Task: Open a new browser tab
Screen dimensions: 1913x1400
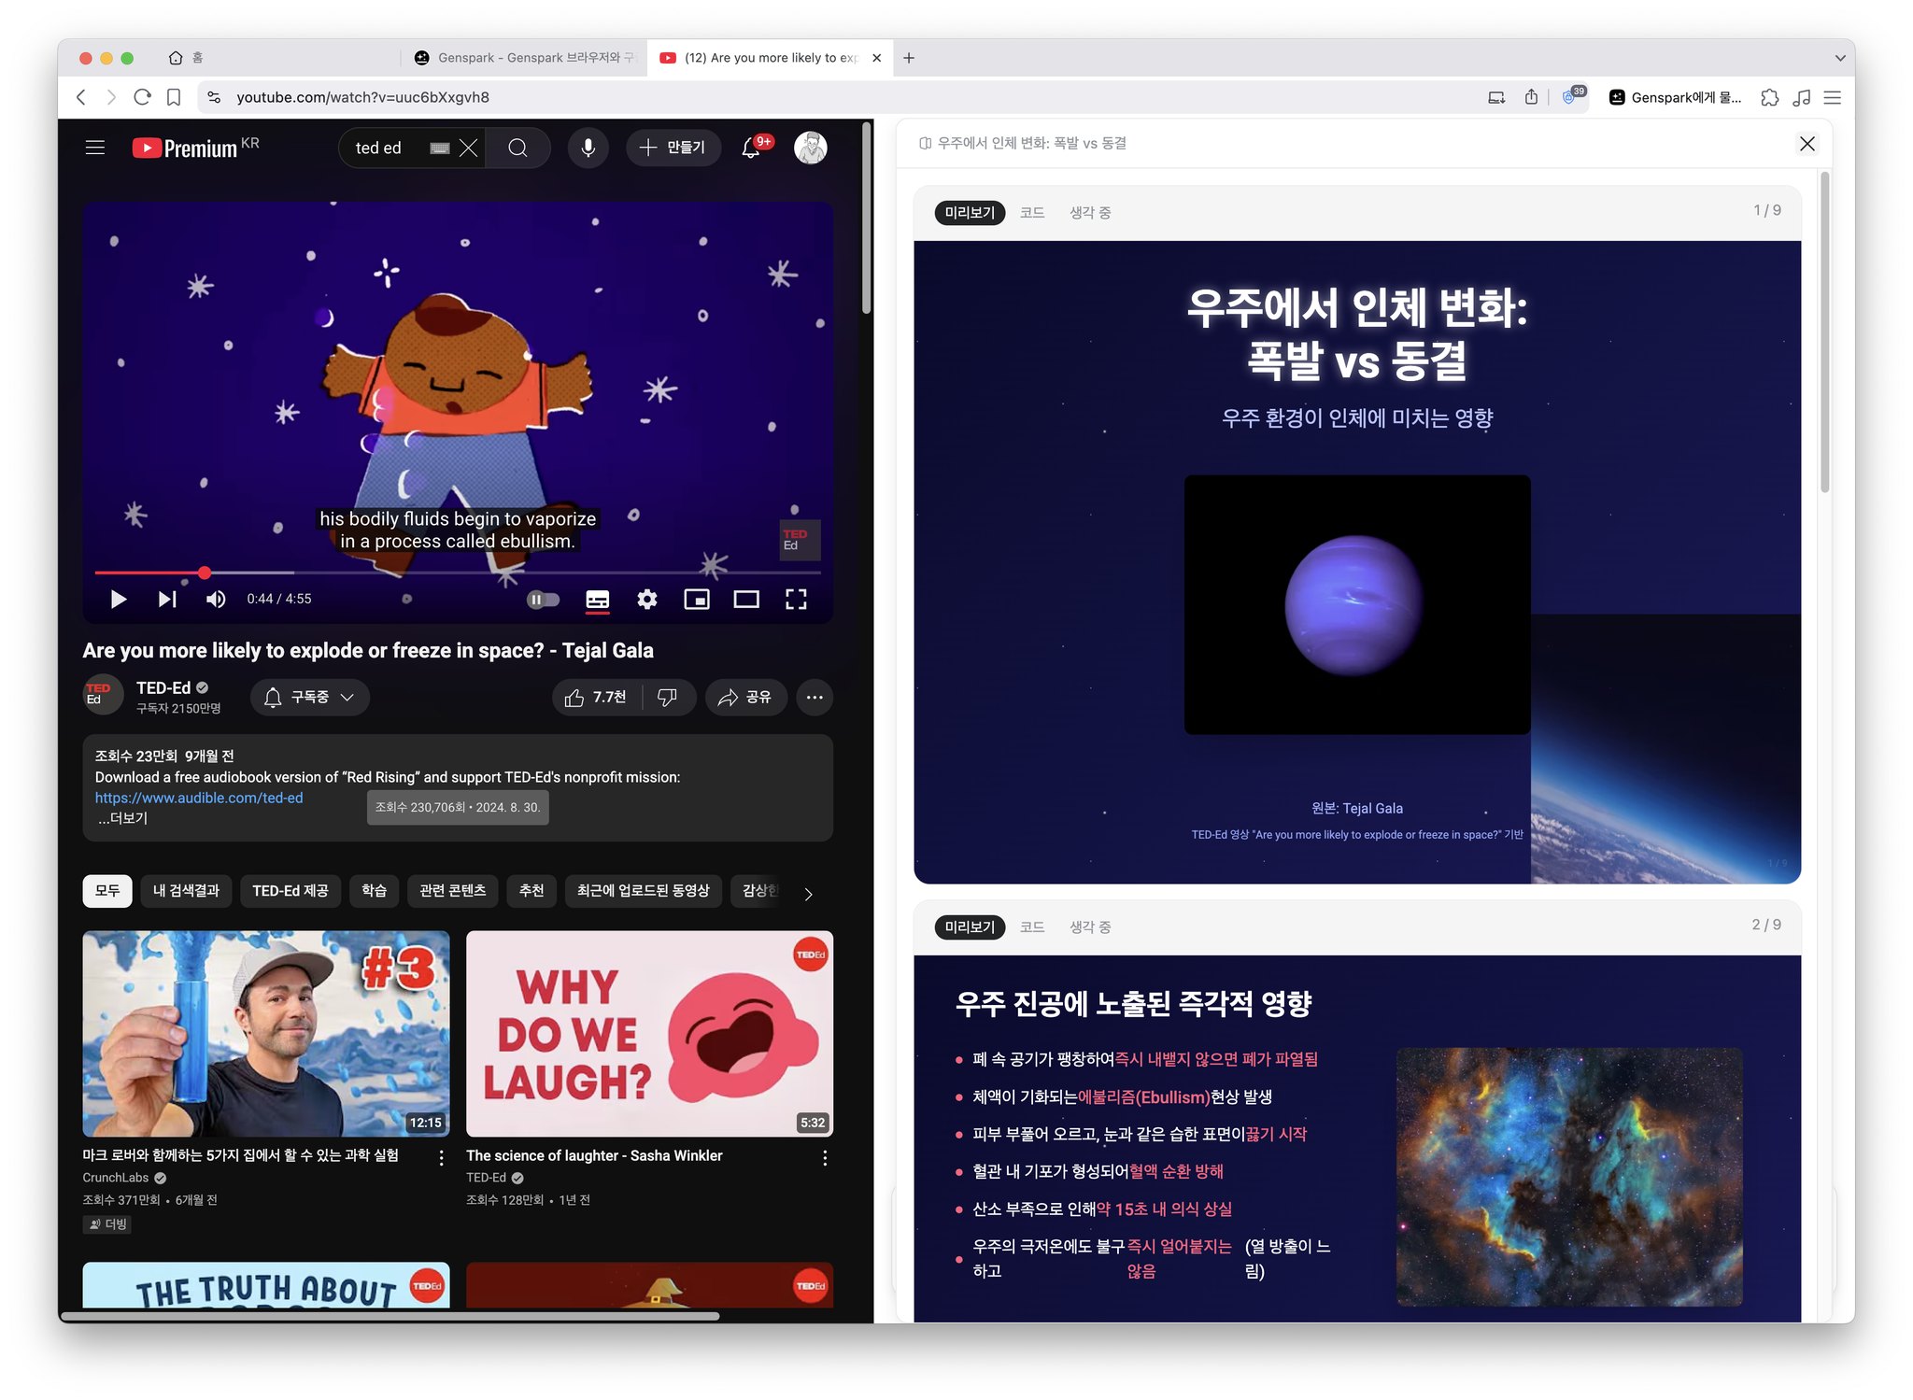Action: pyautogui.click(x=909, y=58)
